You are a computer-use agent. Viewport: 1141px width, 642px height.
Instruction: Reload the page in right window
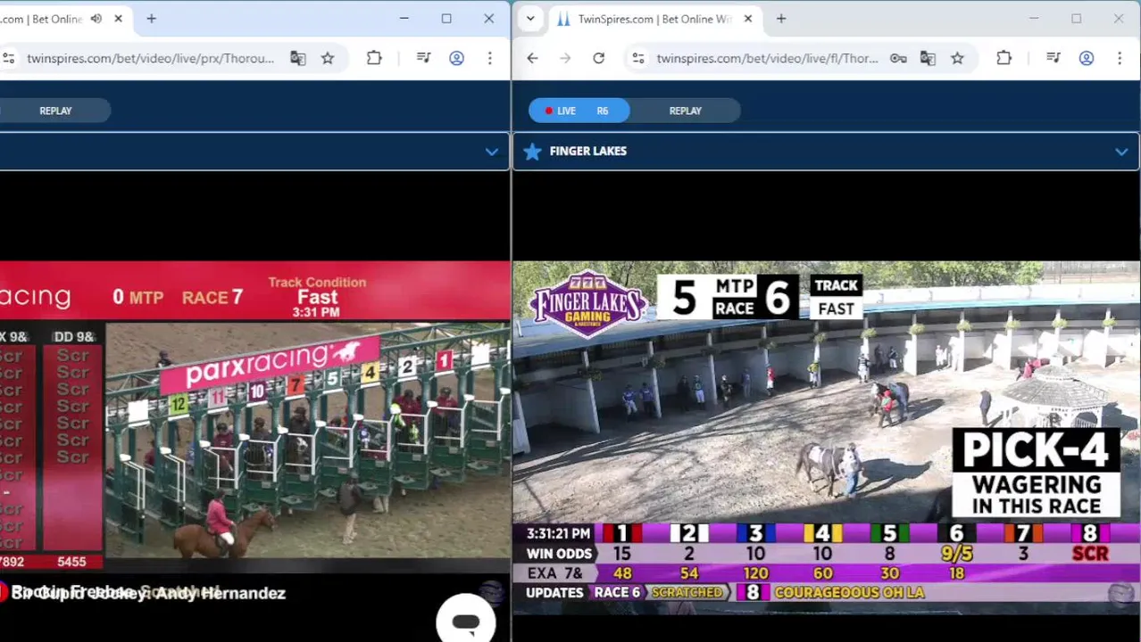tap(598, 58)
